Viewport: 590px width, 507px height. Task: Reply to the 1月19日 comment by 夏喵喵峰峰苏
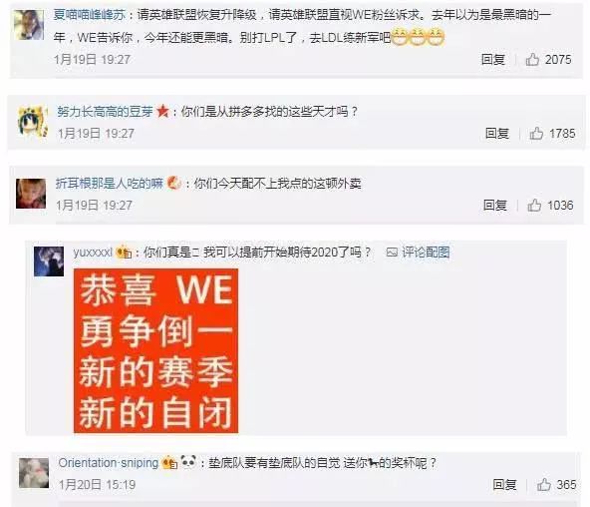(x=493, y=60)
